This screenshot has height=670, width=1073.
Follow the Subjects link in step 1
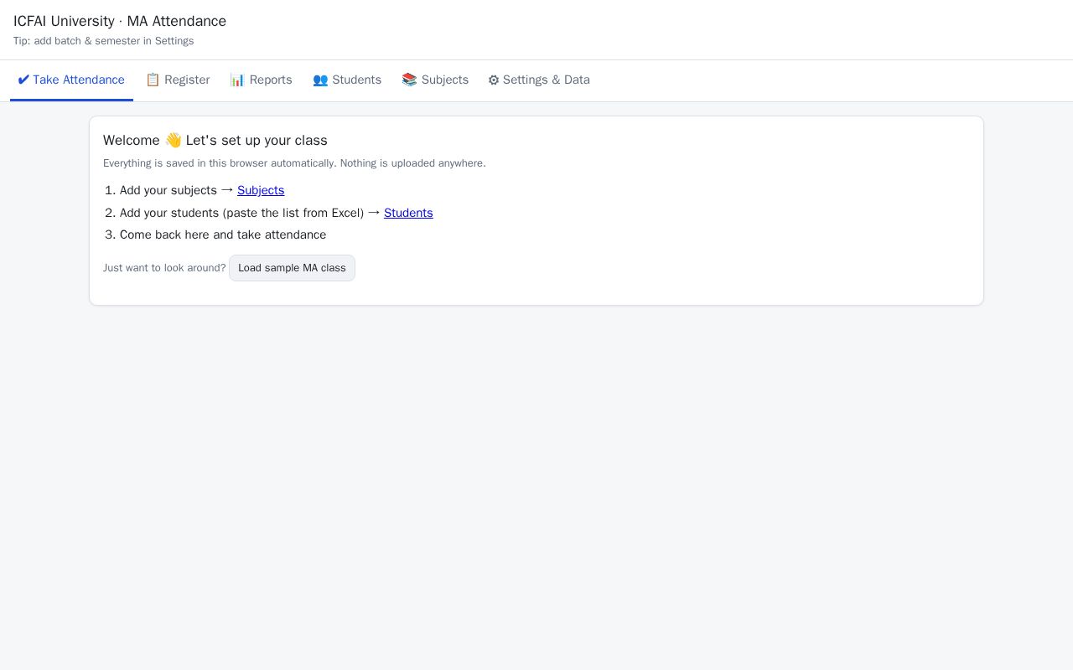tap(261, 190)
